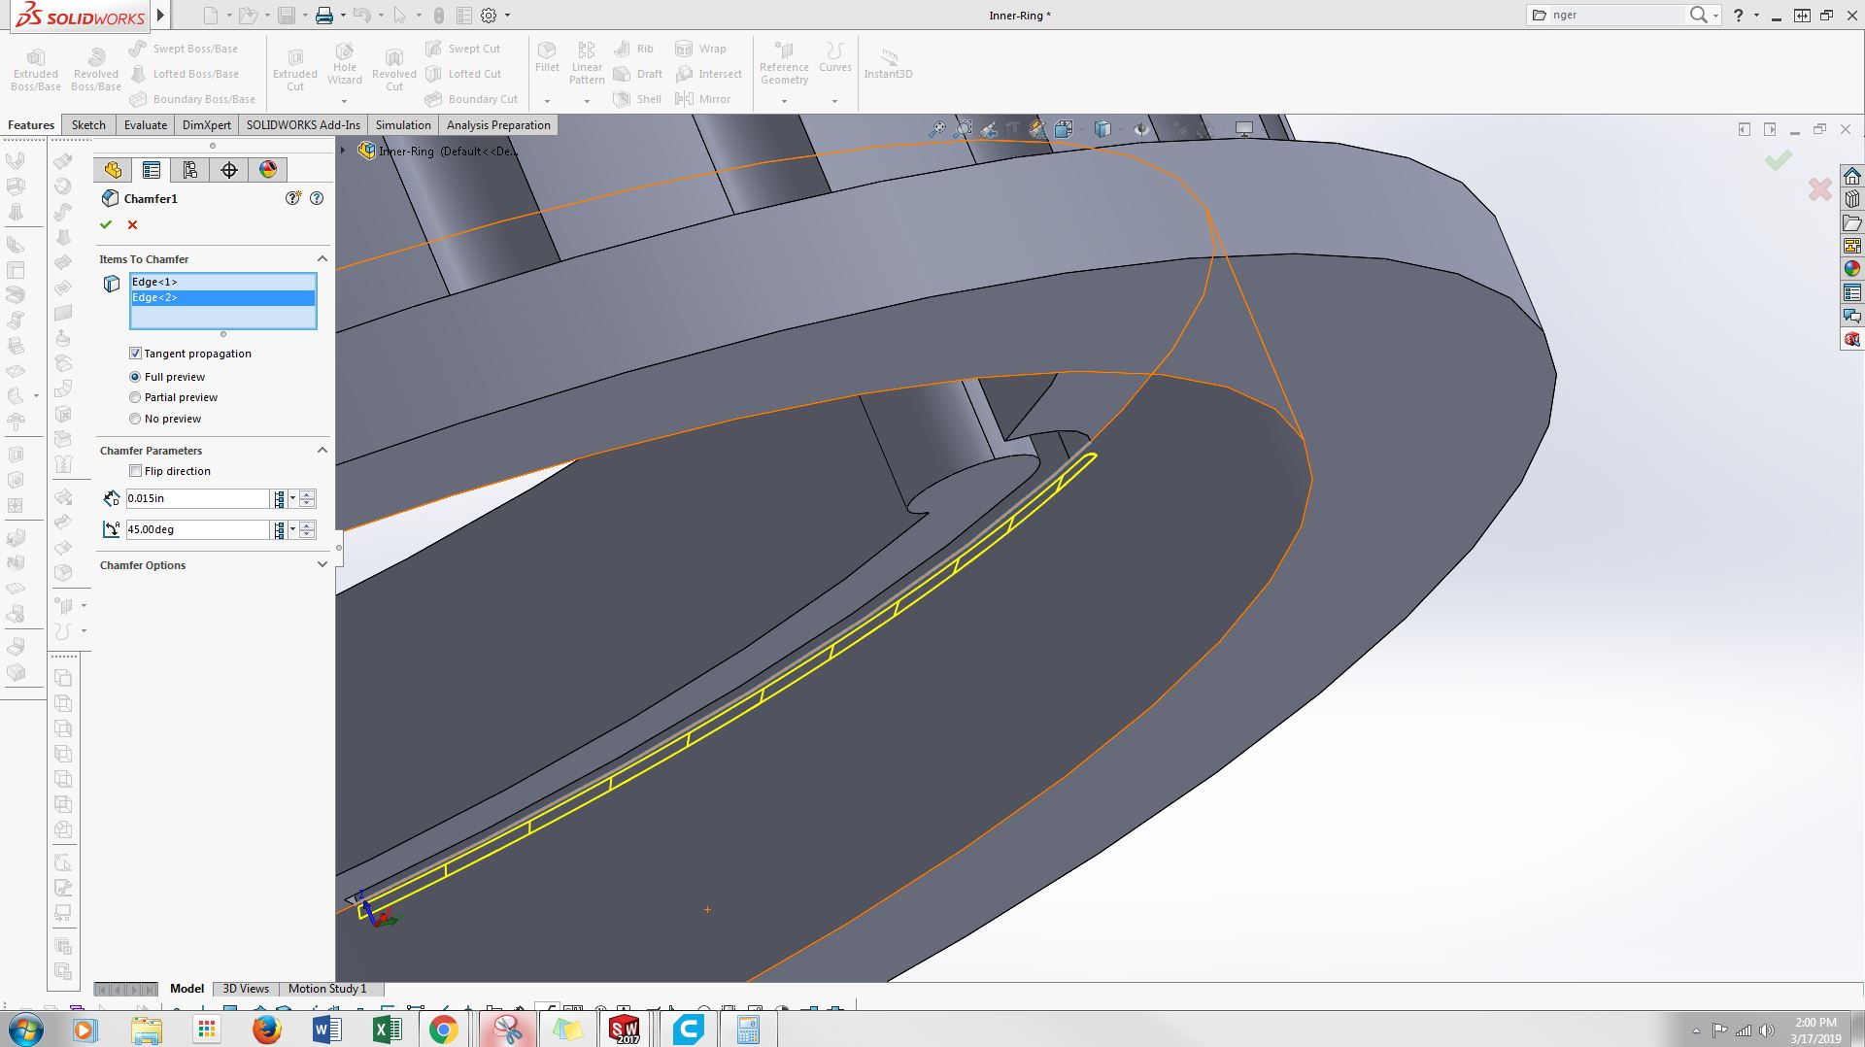Open the View Palette task pane icon

coord(1852,246)
